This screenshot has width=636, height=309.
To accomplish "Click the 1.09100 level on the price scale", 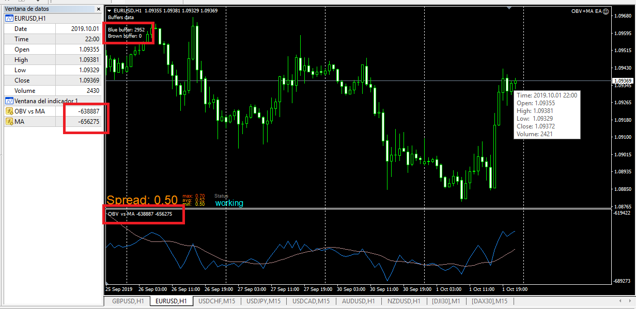I will pyautogui.click(x=622, y=137).
